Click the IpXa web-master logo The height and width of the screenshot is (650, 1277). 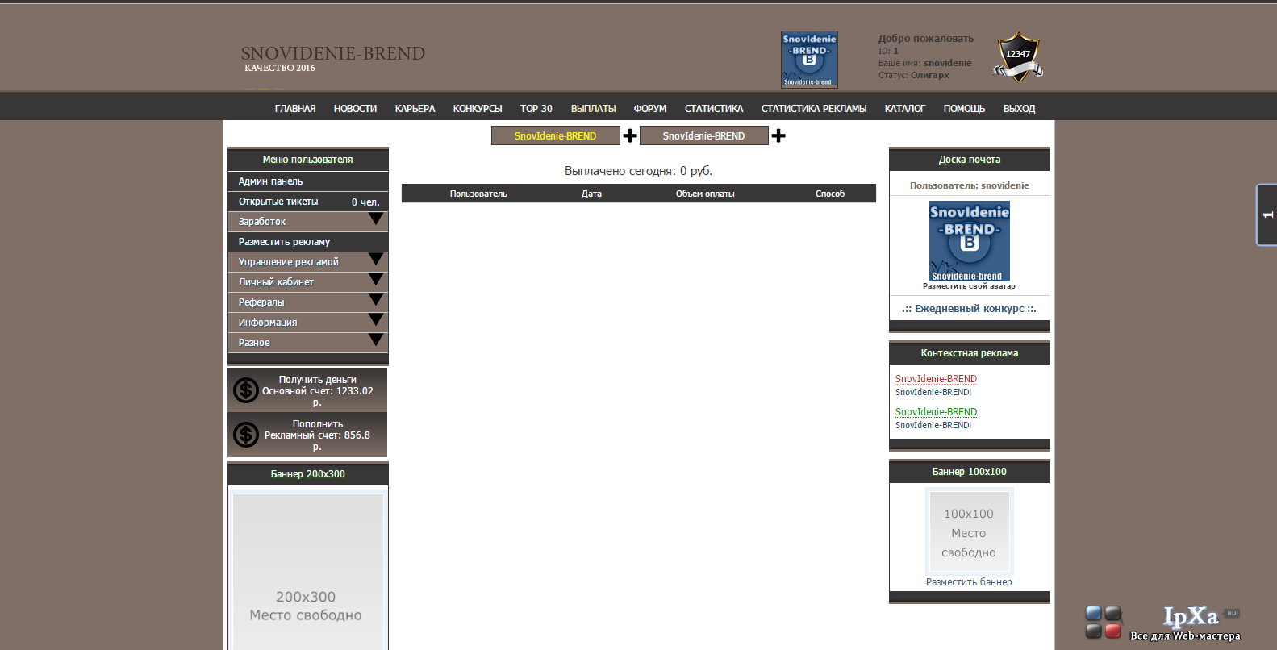(1162, 623)
